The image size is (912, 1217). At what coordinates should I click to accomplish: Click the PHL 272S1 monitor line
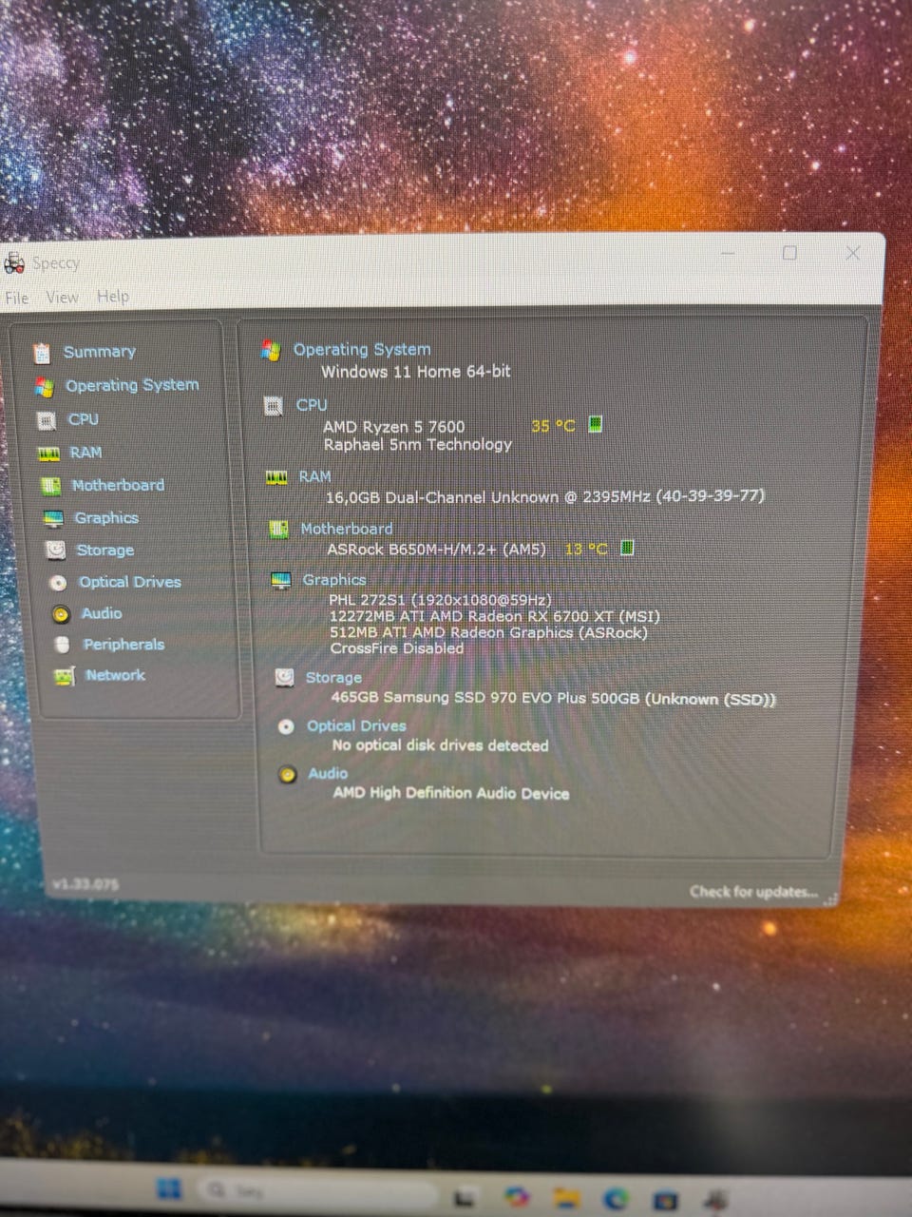(x=440, y=600)
